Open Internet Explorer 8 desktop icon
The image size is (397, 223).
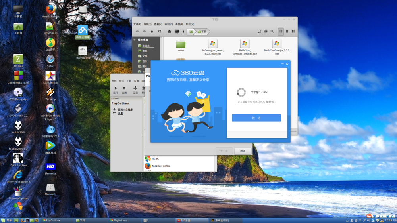click(x=18, y=177)
